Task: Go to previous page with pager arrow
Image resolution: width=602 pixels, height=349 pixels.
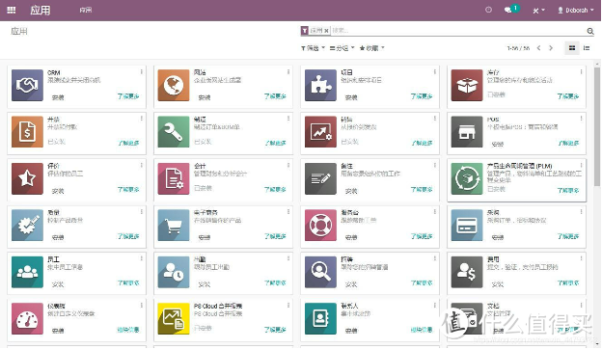Action: coord(539,48)
